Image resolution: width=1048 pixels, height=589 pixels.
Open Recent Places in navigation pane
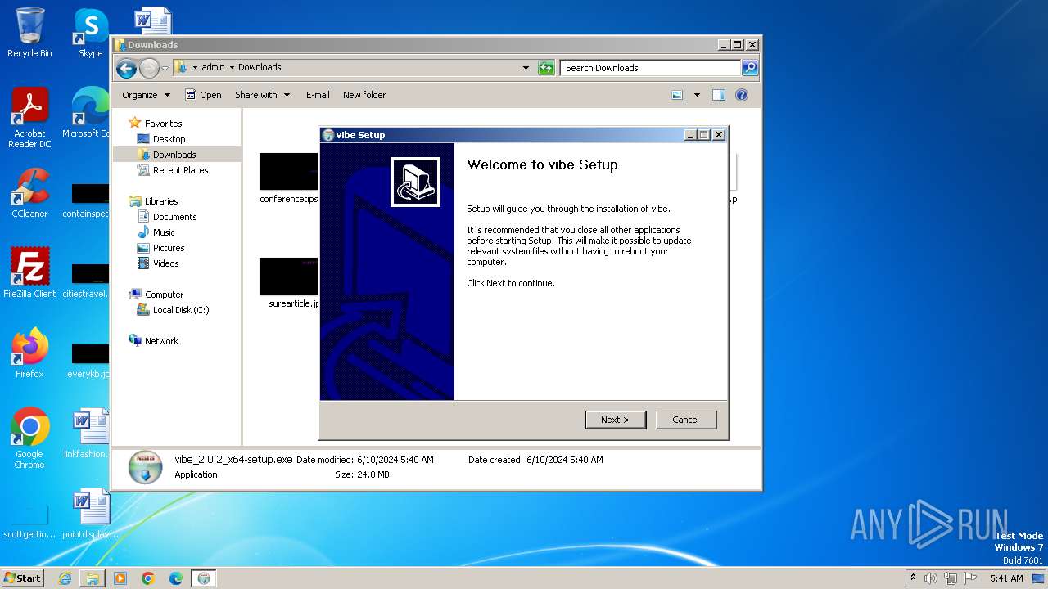click(180, 170)
